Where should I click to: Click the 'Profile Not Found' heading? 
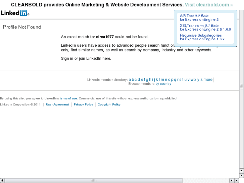pyautogui.click(x=22, y=27)
